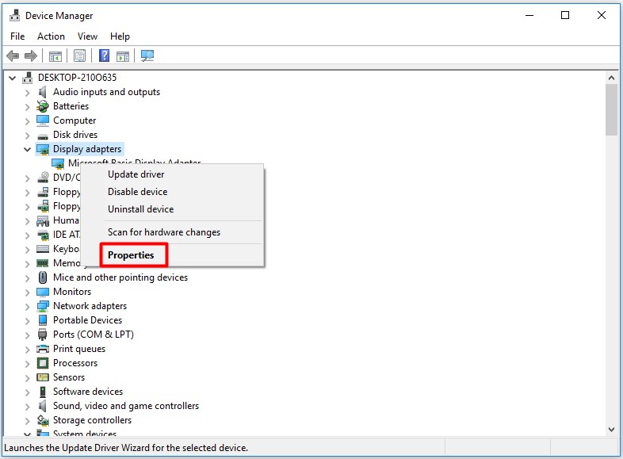Open the Action menu

point(51,36)
